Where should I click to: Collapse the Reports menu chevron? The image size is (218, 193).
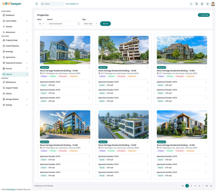[27, 75]
